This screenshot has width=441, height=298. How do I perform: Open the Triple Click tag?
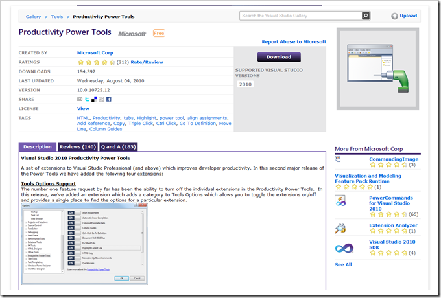141,123
